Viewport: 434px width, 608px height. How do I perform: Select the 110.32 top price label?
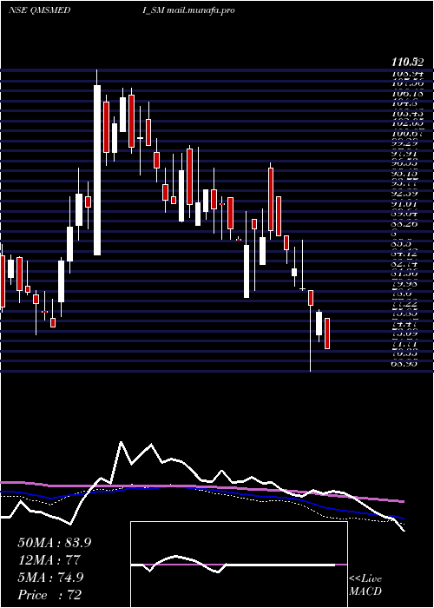407,62
